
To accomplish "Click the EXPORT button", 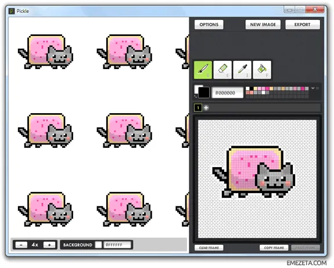I will pos(303,25).
